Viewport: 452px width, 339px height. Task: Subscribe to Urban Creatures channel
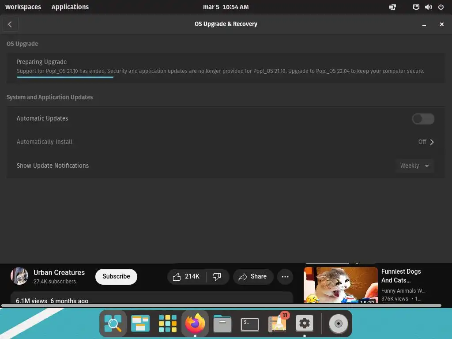[x=116, y=277]
